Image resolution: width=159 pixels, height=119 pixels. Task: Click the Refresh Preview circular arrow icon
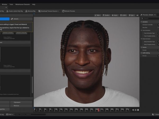coord(63,11)
